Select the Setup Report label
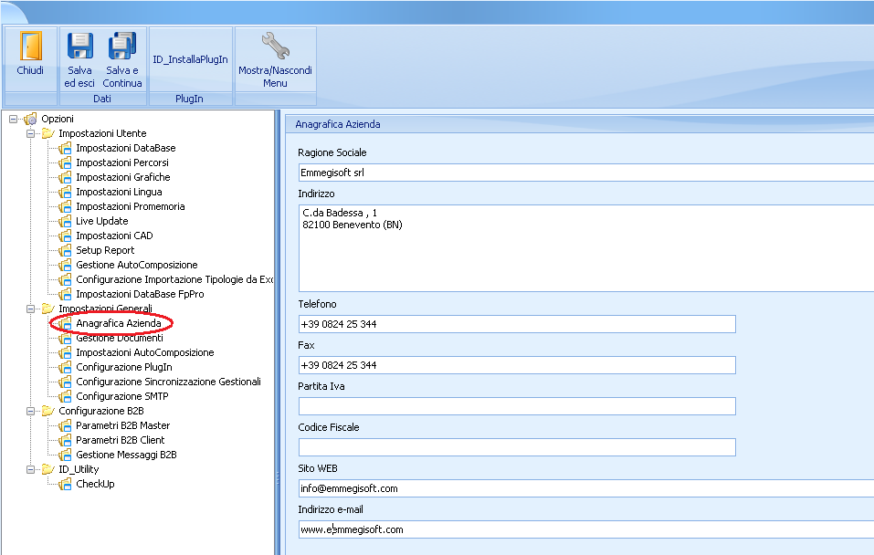Viewport: 874px width, 555px height. [x=105, y=250]
